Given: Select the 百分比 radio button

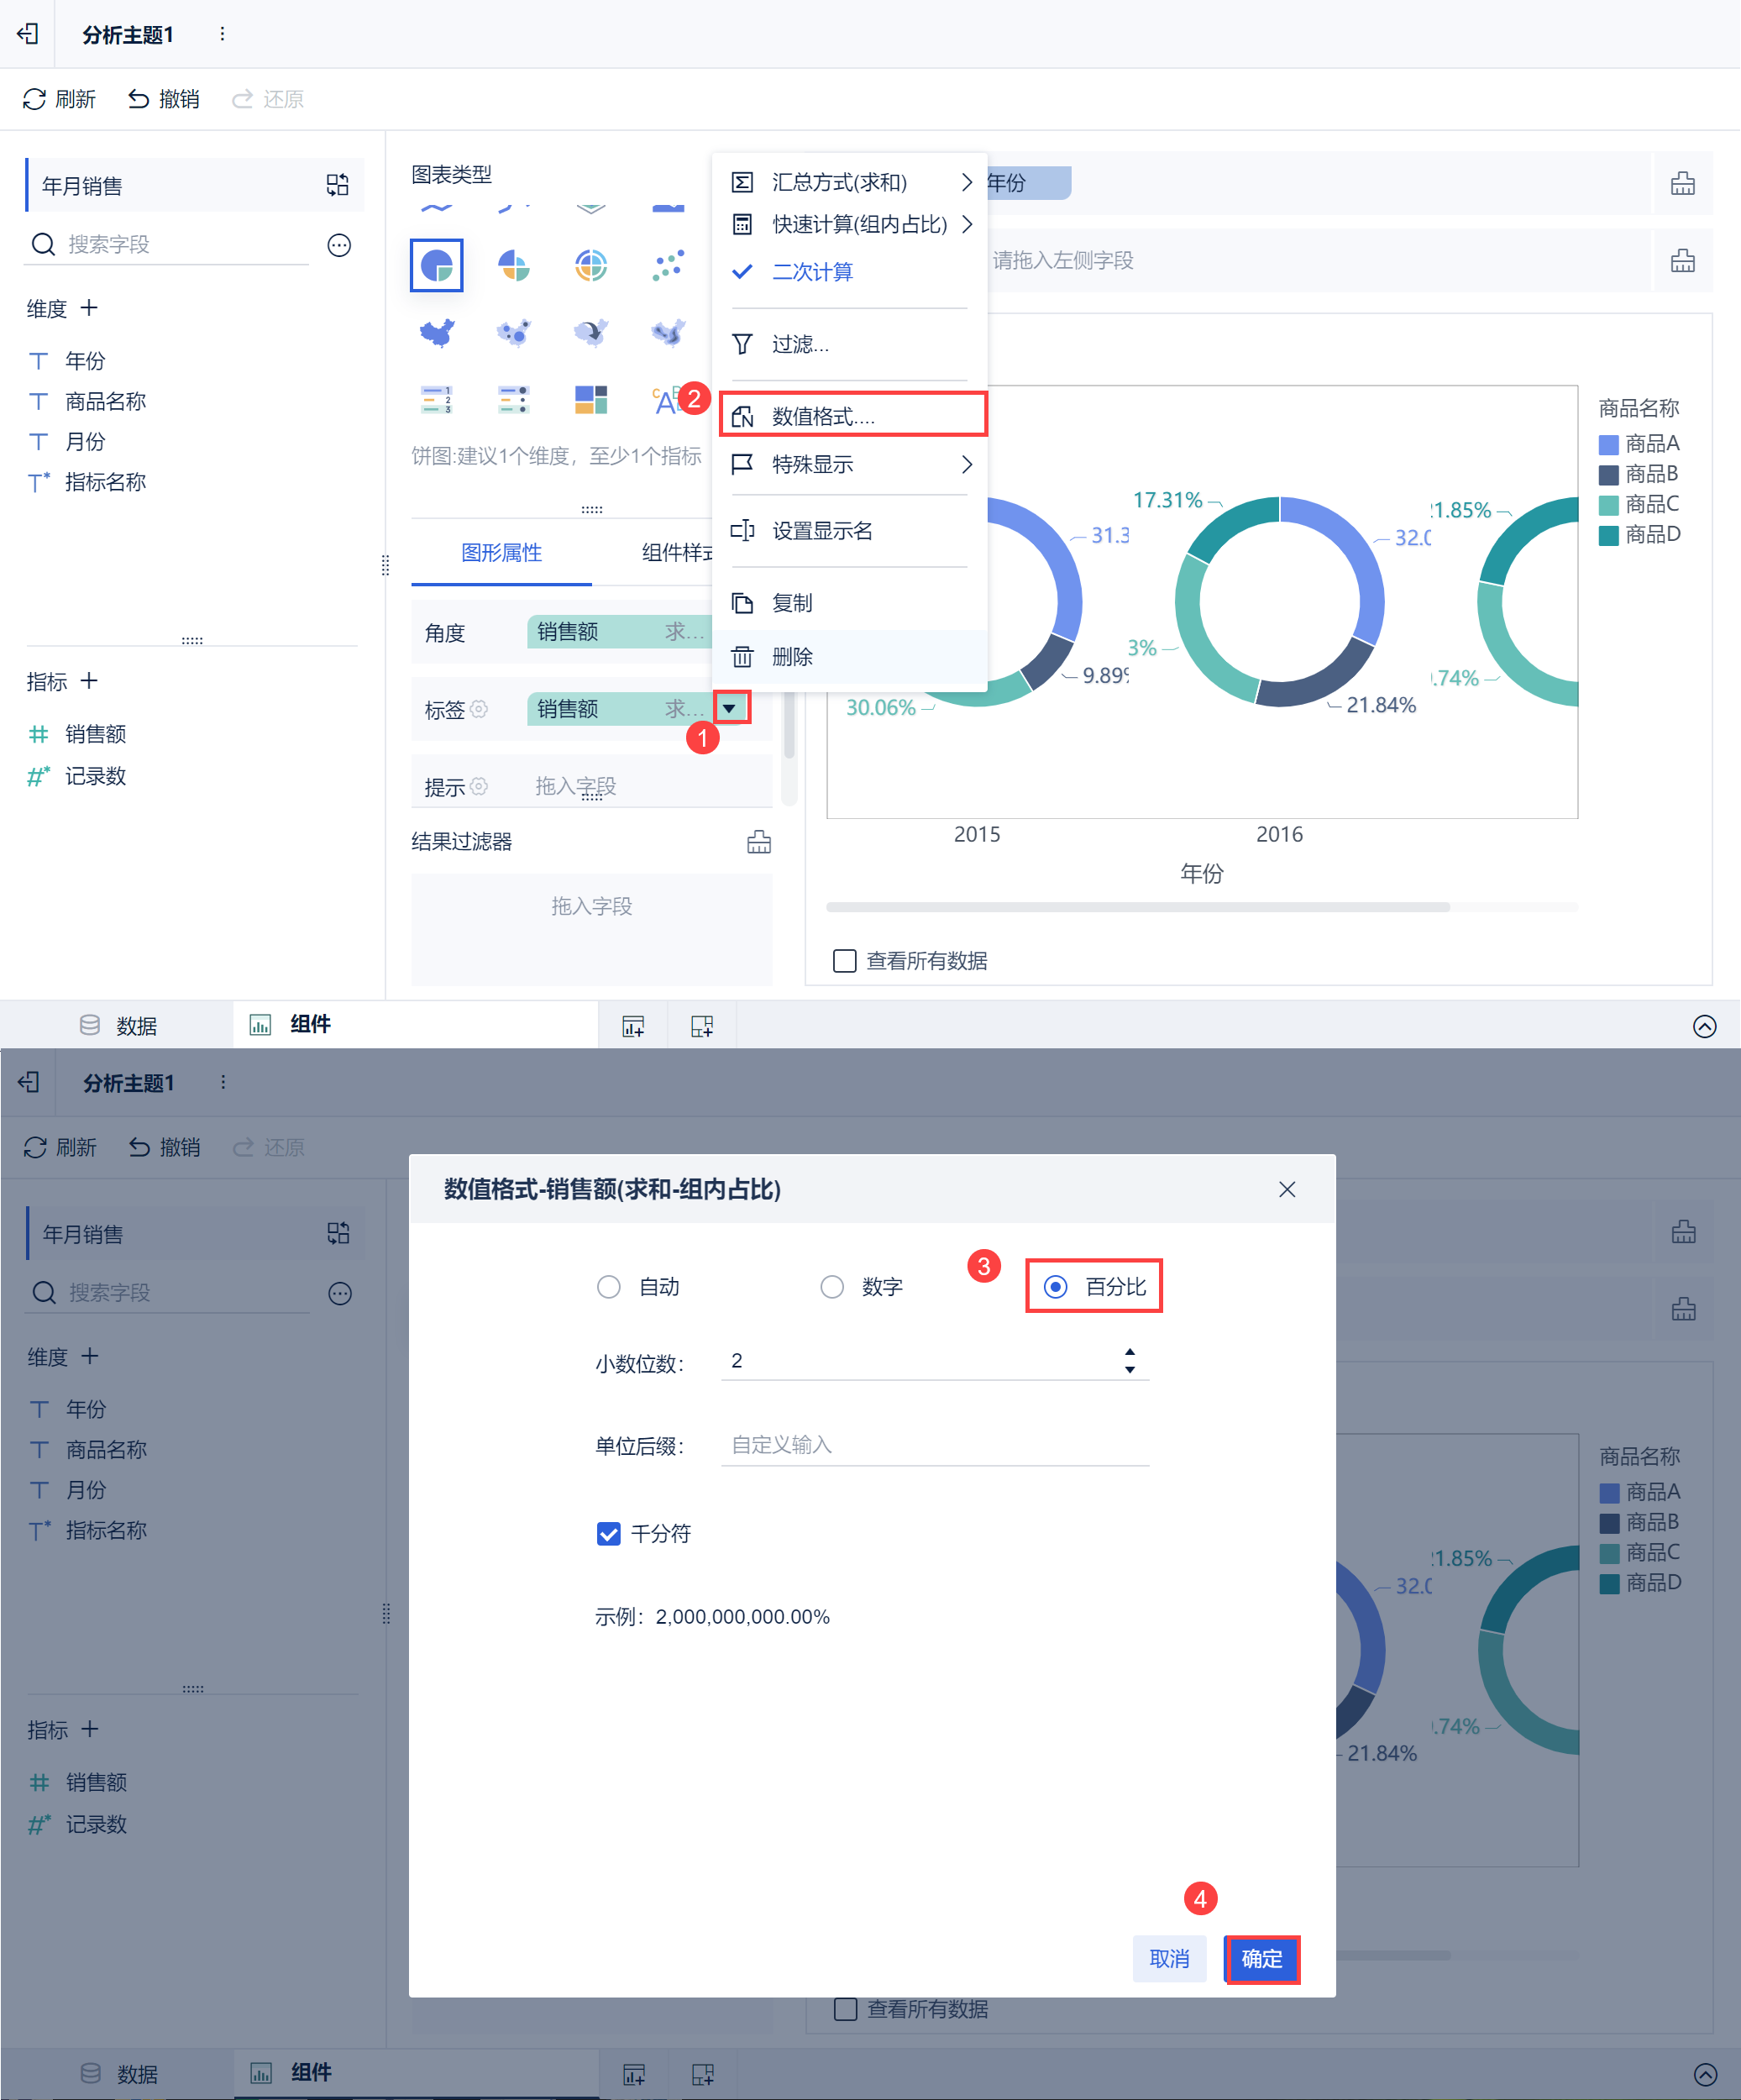Looking at the screenshot, I should click(x=1055, y=1287).
